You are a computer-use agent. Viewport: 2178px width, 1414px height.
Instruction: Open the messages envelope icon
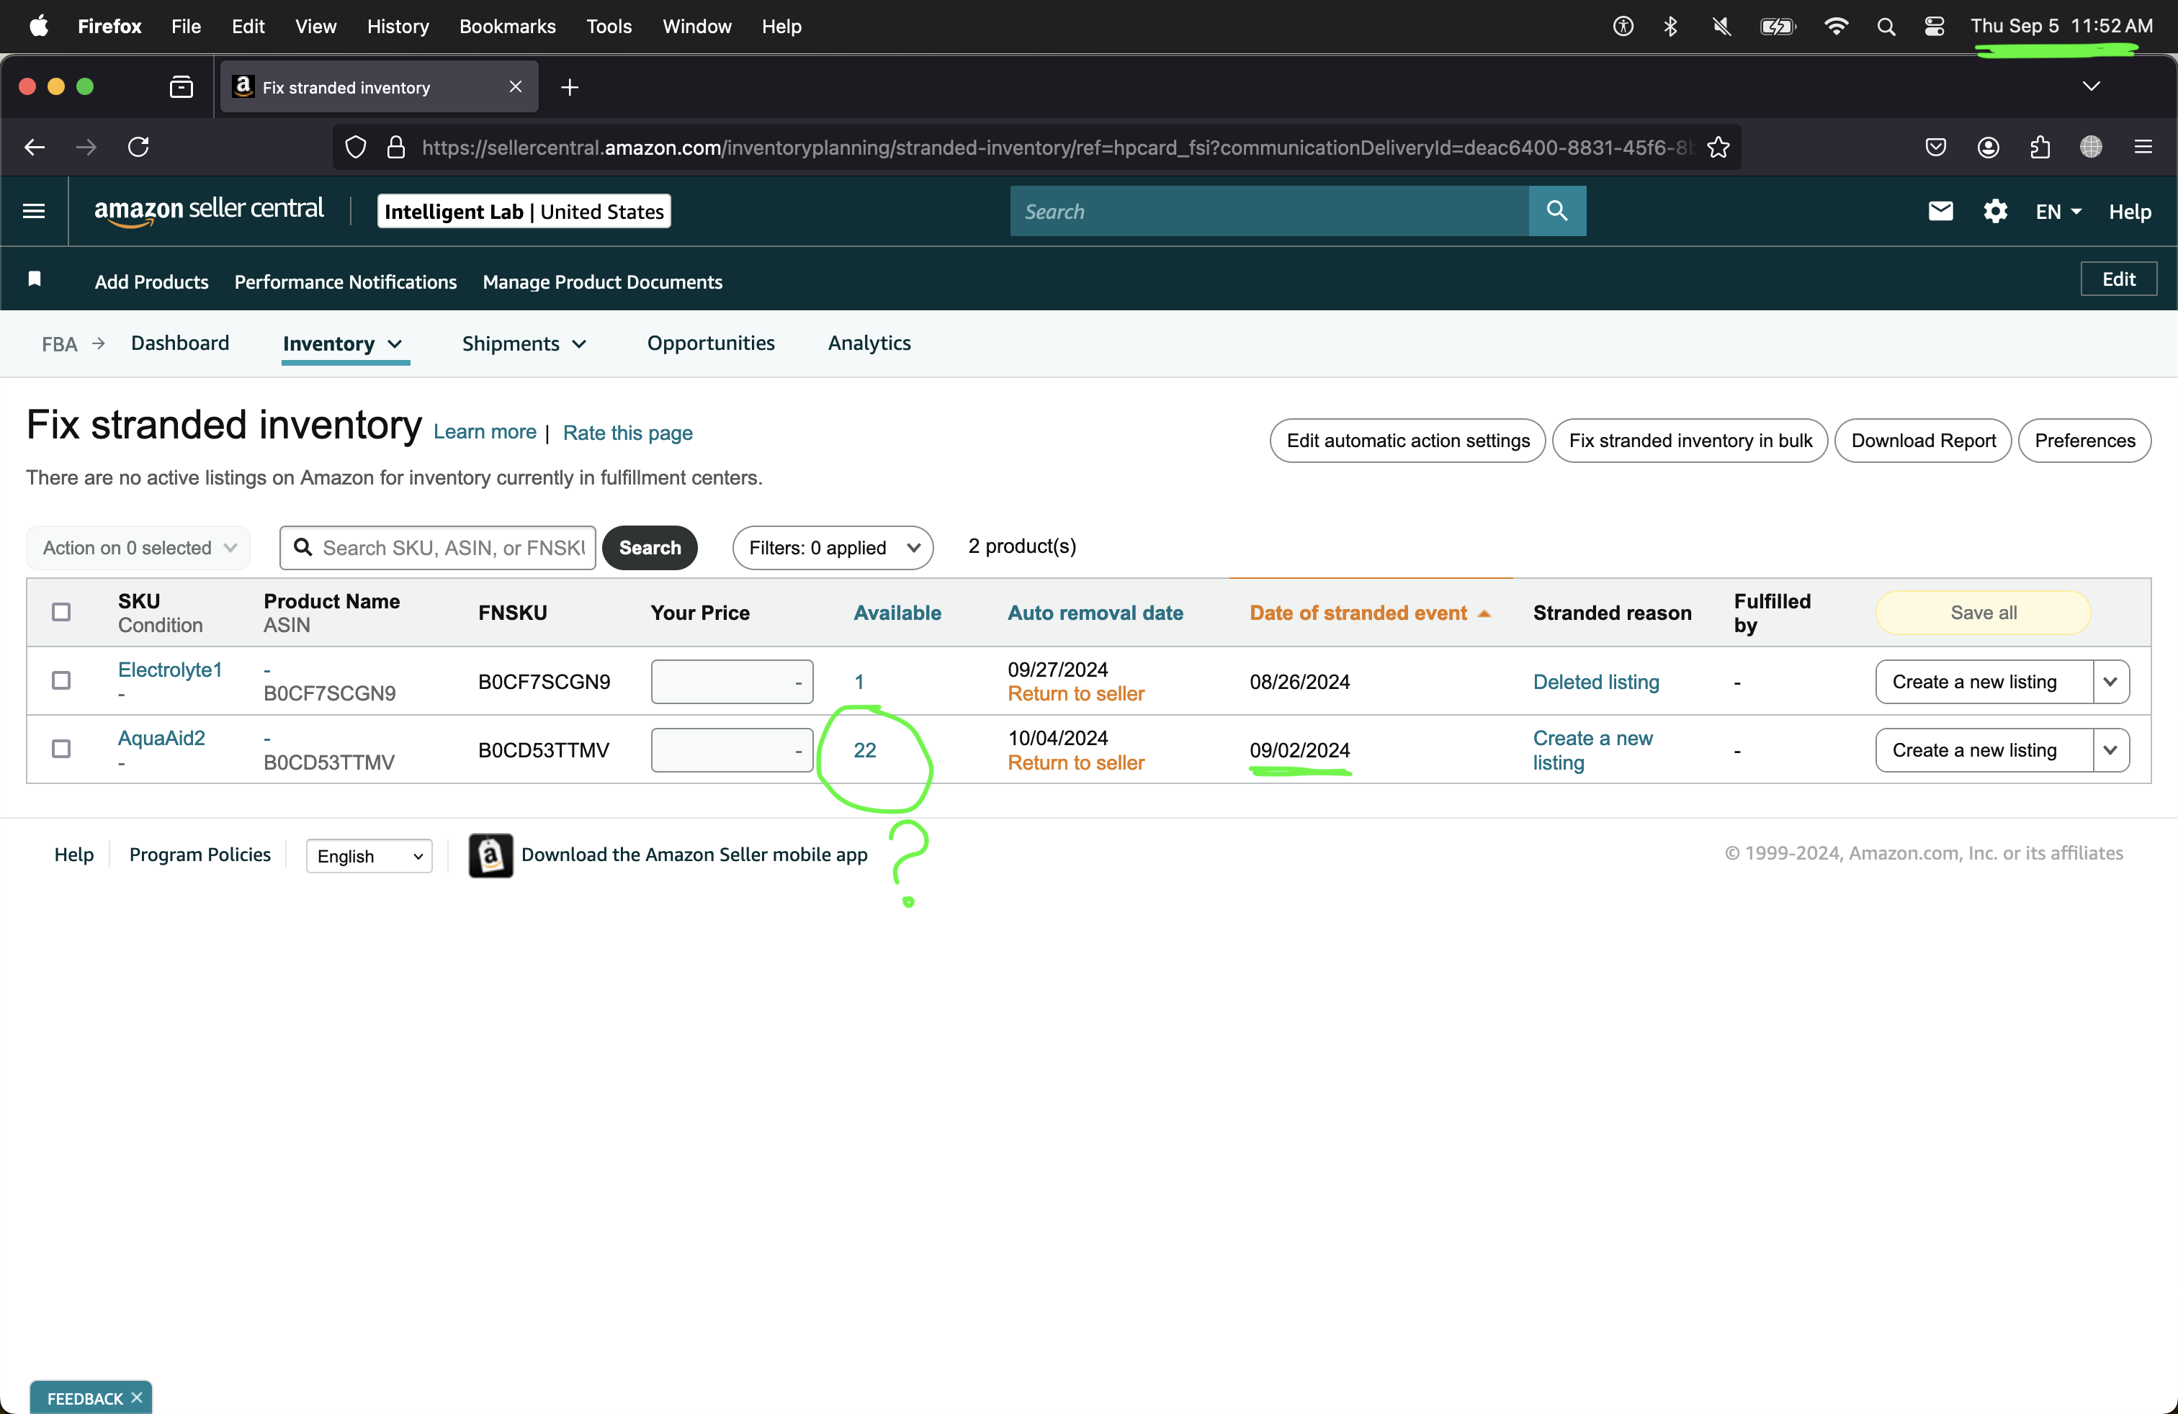1940,211
